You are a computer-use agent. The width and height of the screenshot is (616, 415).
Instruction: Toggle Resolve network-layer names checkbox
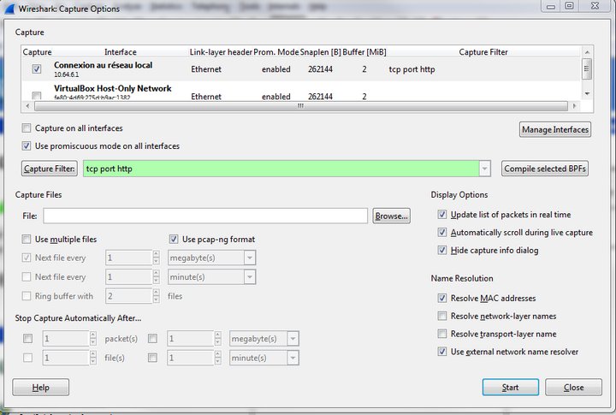coord(442,316)
